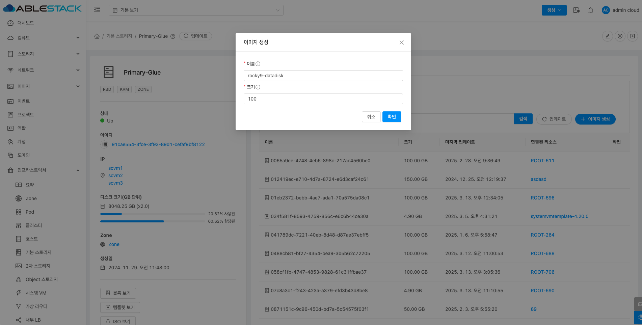Viewport: 642px width, 325px height.
Task: Click the notification bell icon
Action: (590, 10)
